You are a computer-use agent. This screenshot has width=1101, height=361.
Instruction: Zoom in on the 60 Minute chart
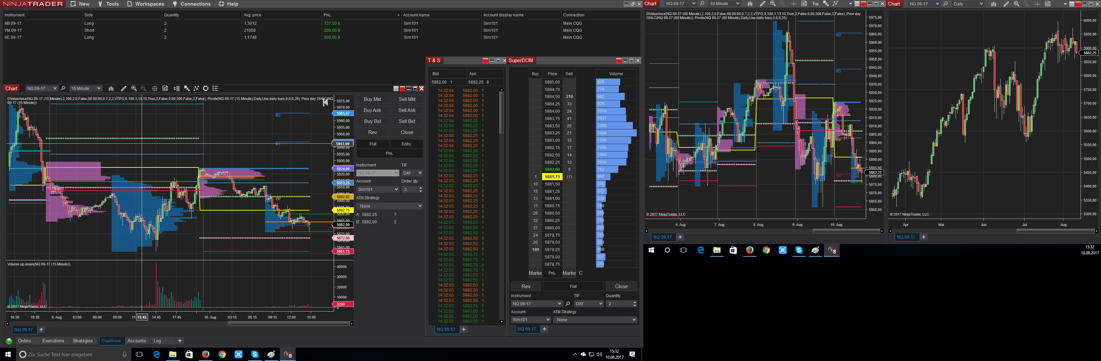pos(773,4)
